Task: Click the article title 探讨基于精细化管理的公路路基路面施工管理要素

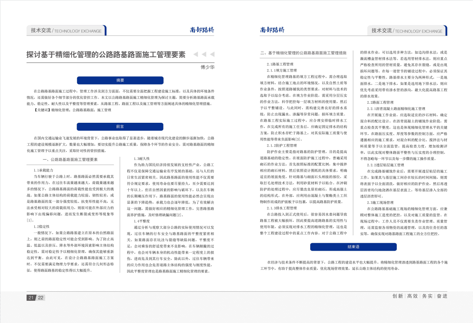Action: coord(106,55)
